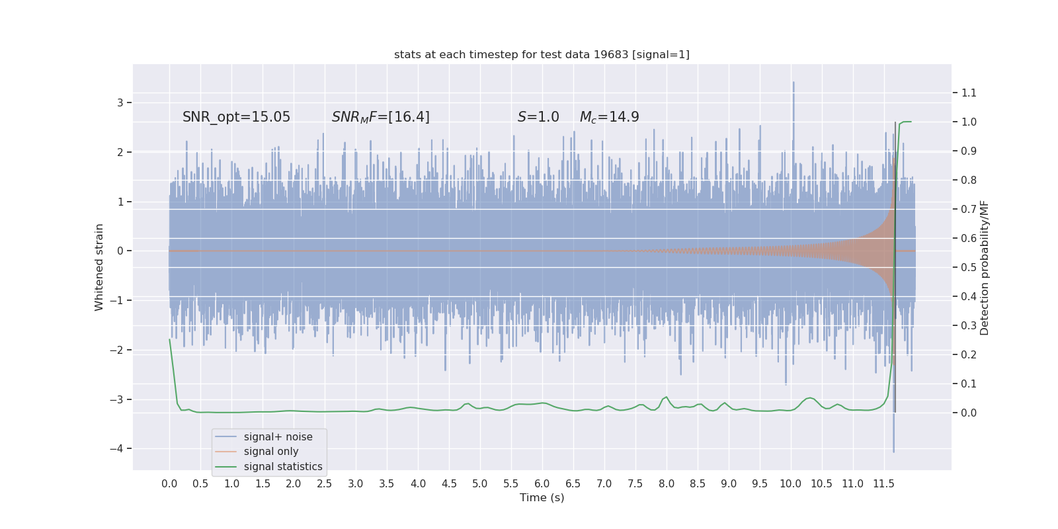Select the signal+ noise legend label

[278, 437]
